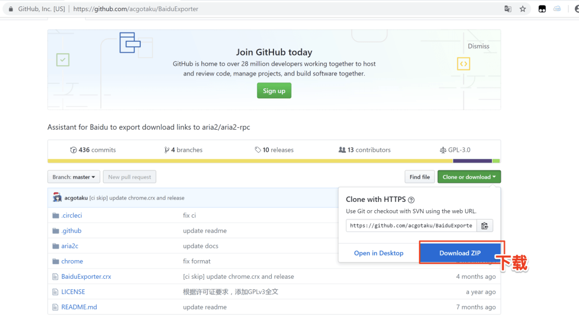
Task: Click the file icon beside README.md
Action: pos(56,307)
